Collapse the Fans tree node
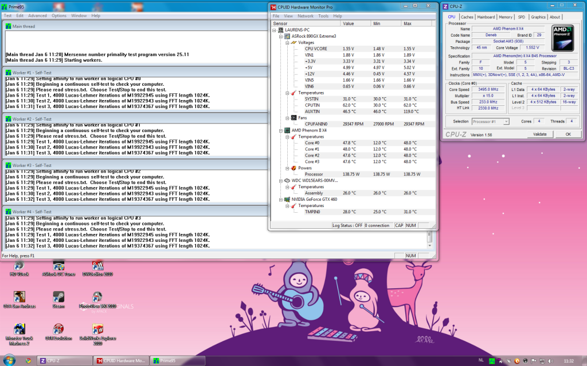The height and width of the screenshot is (366, 587). point(288,118)
